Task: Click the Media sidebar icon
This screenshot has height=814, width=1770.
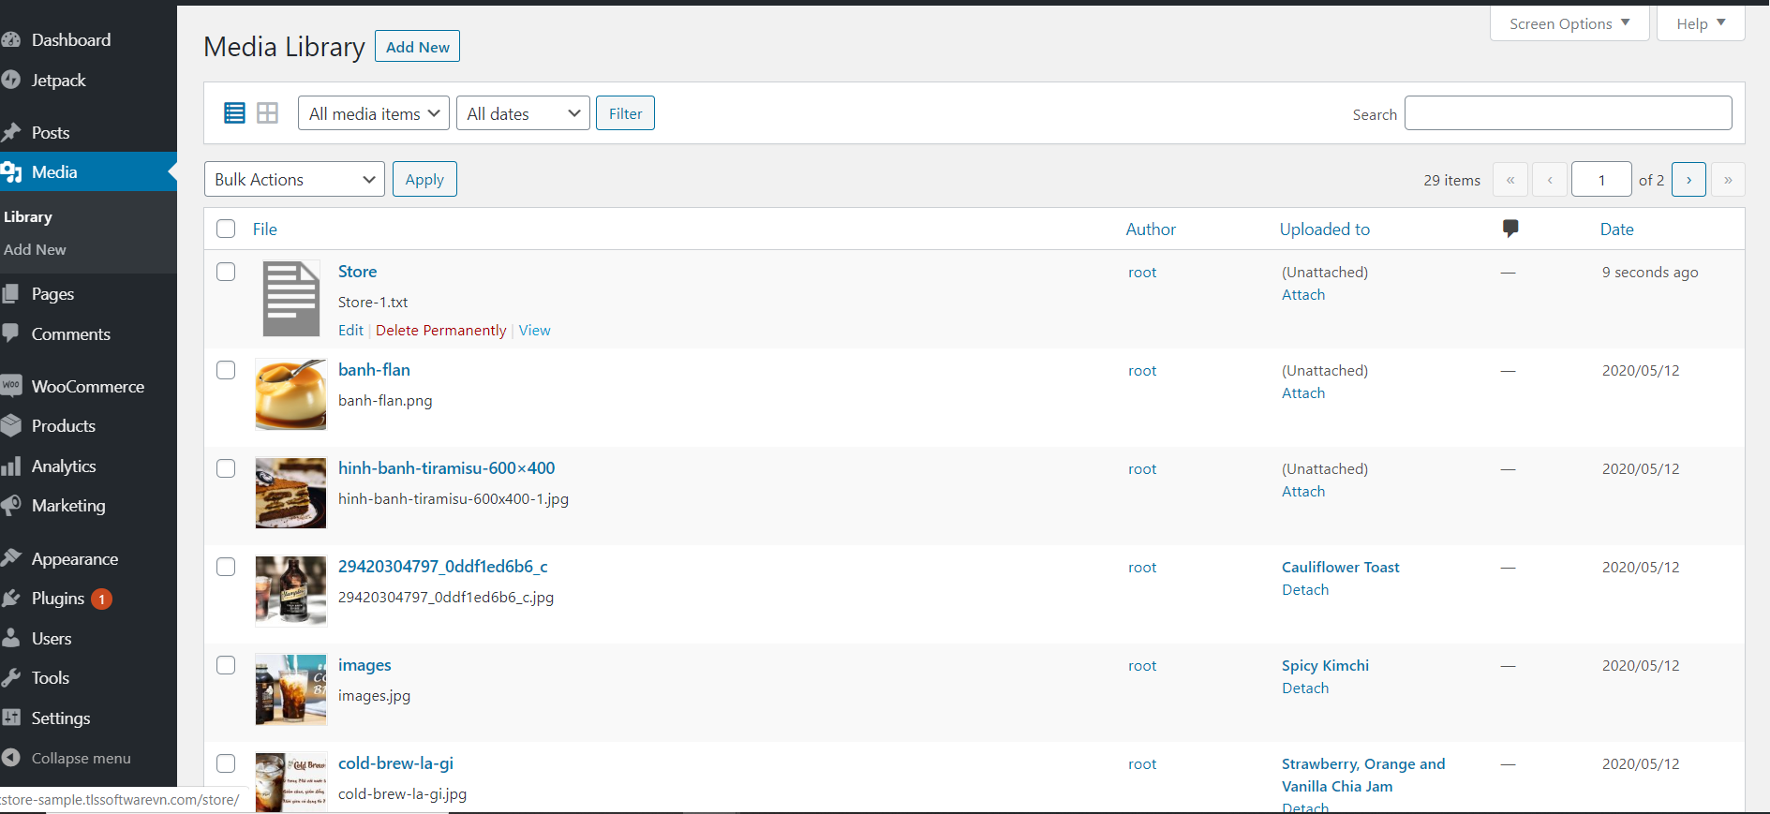Action: (x=10, y=172)
